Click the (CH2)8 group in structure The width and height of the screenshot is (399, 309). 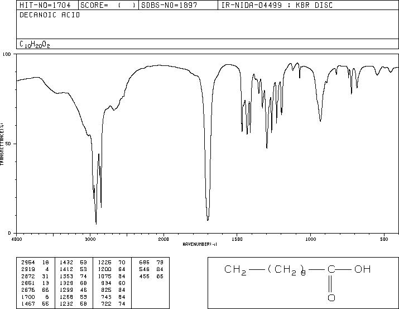[286, 270]
